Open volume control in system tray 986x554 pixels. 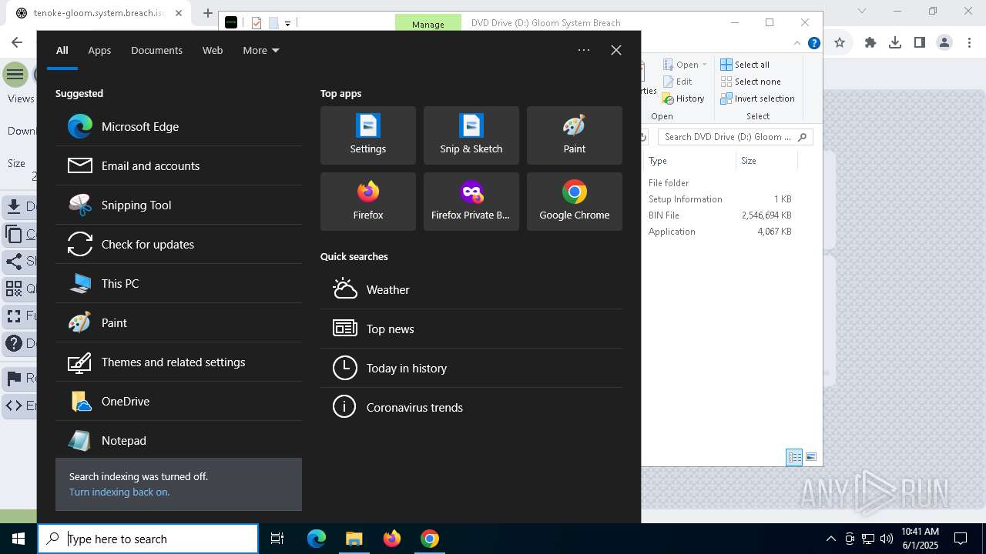(887, 539)
